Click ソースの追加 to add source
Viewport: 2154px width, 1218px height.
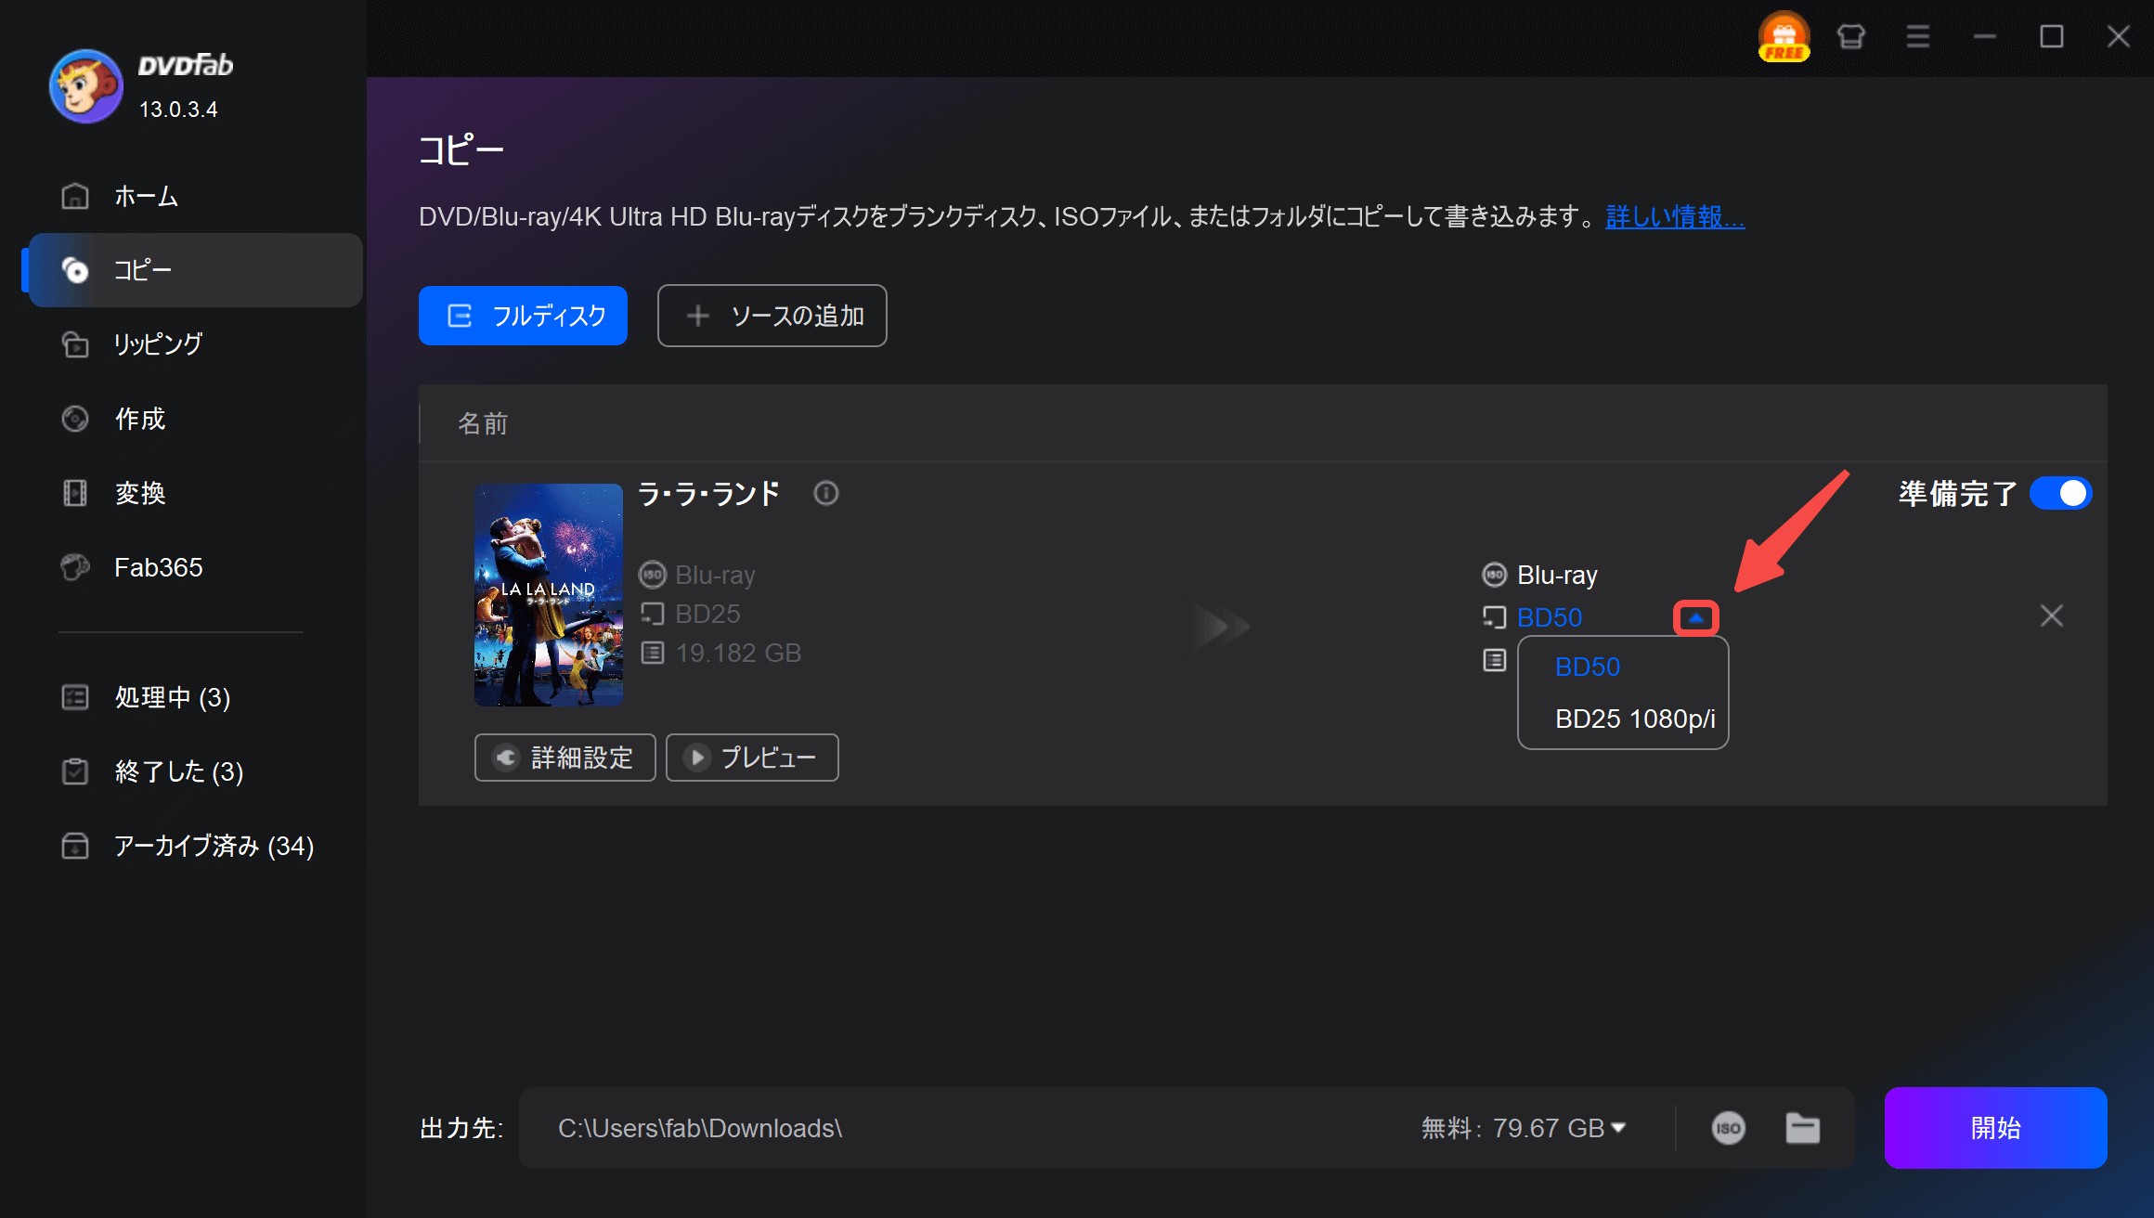[x=772, y=316]
